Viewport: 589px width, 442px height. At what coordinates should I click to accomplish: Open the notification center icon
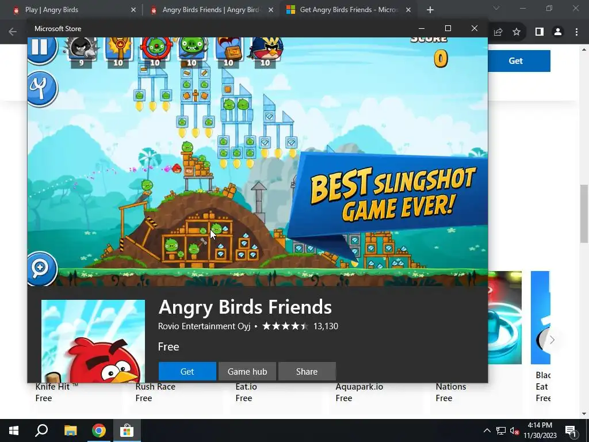(x=571, y=430)
